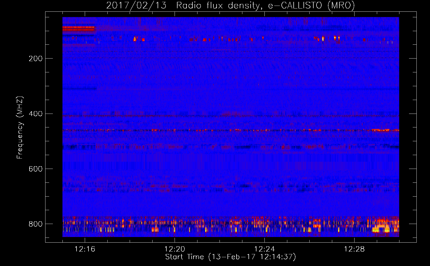
Task: Click the 12:16 time tick label
Action: 85,249
